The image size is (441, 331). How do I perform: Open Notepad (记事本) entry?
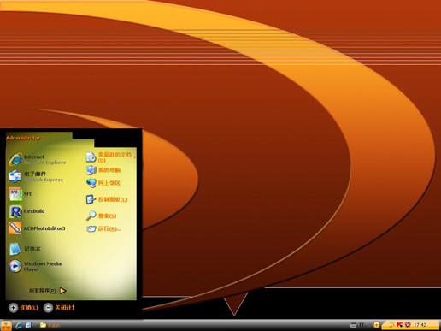coord(25,249)
